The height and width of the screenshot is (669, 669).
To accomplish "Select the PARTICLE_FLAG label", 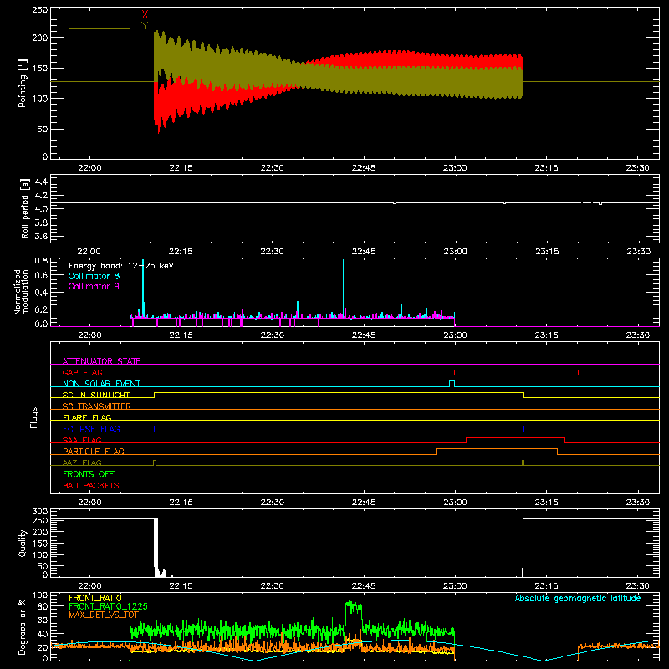I will tap(94, 451).
